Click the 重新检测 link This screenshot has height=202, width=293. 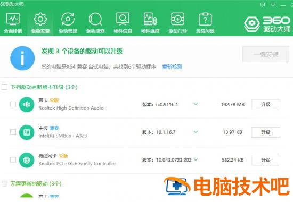[172, 66]
